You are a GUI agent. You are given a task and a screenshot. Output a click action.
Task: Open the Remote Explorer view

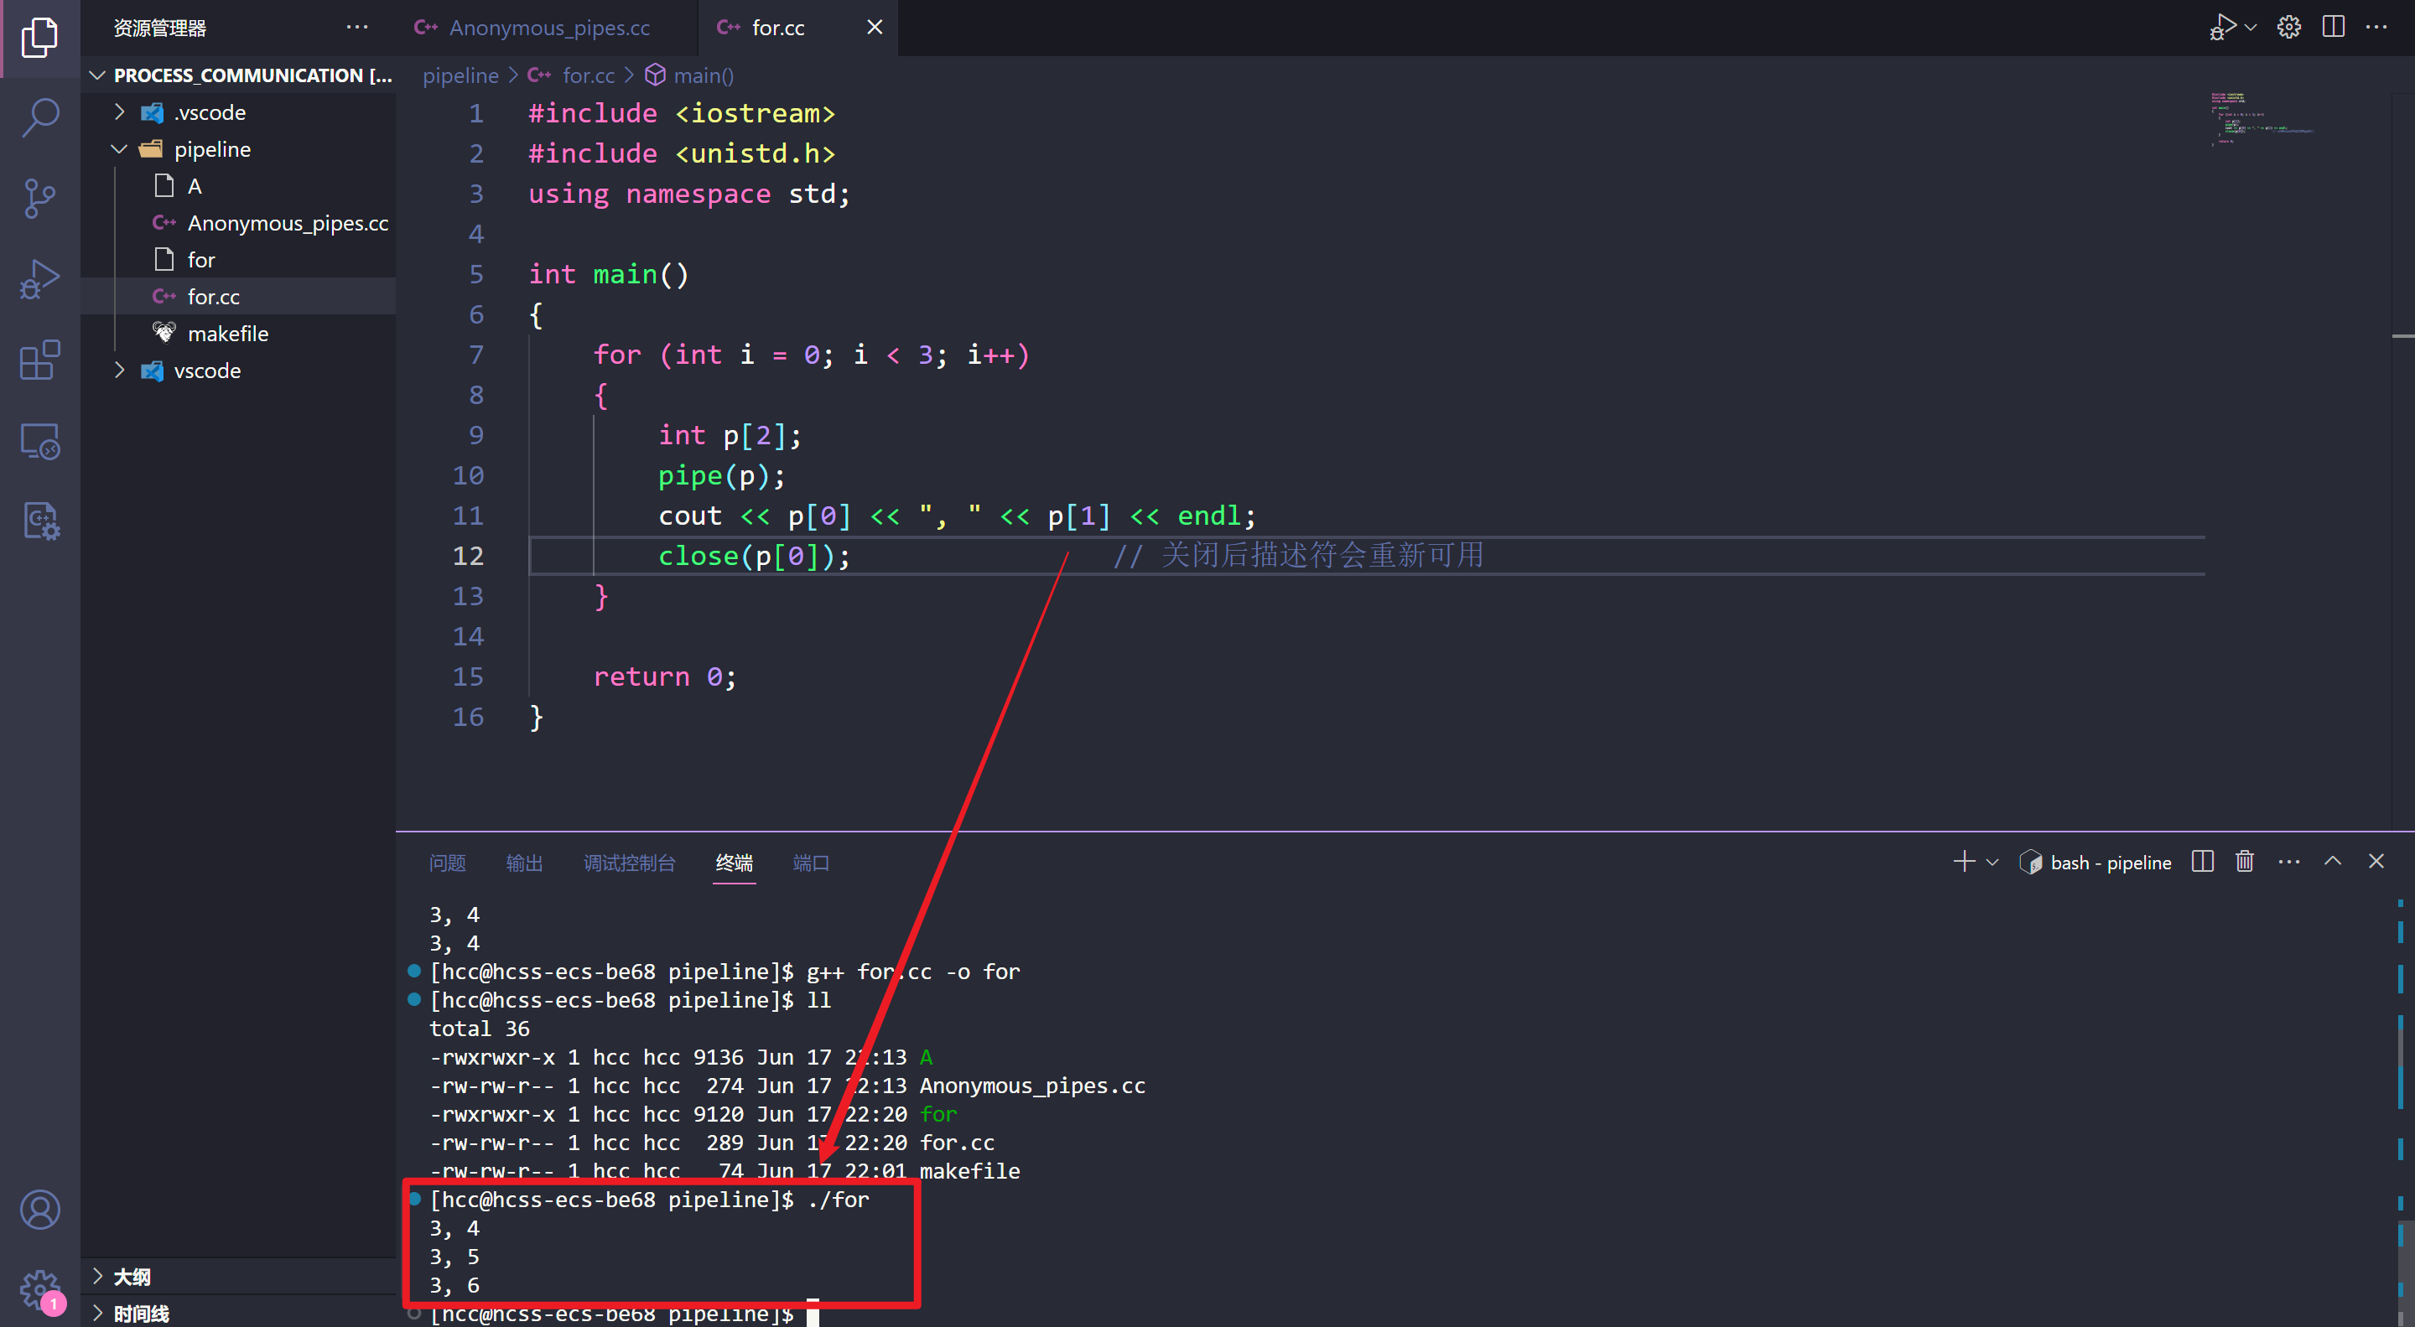click(x=39, y=440)
